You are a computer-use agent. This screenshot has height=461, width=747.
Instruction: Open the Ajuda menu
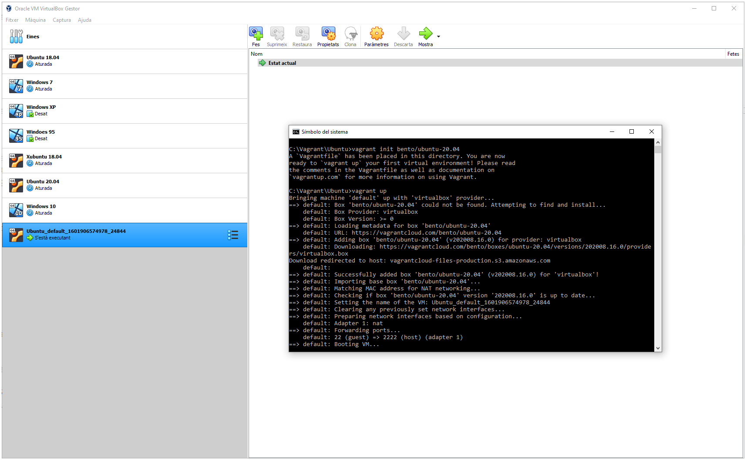84,20
